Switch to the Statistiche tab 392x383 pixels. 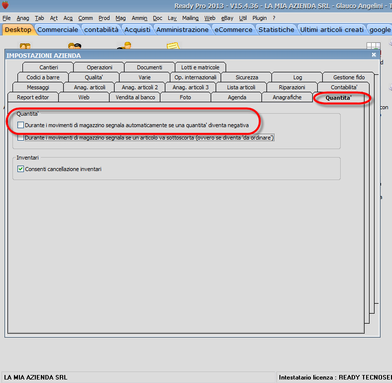pos(276,29)
